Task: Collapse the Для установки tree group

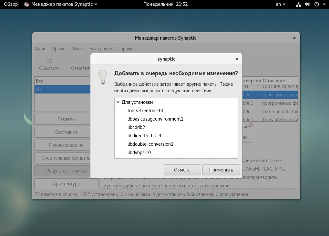Action: pos(118,102)
